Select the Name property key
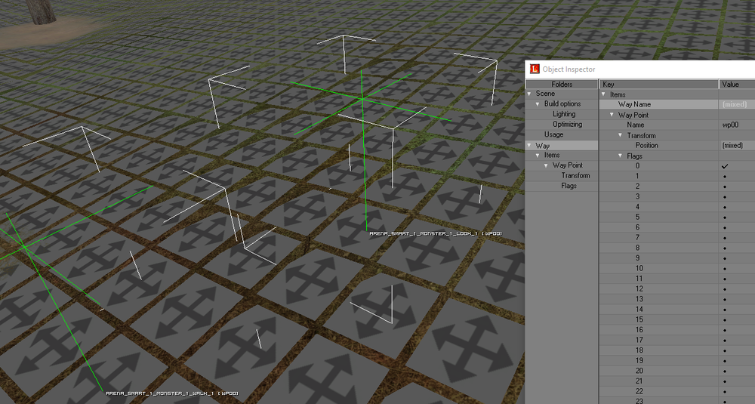This screenshot has width=755, height=404. click(x=636, y=125)
